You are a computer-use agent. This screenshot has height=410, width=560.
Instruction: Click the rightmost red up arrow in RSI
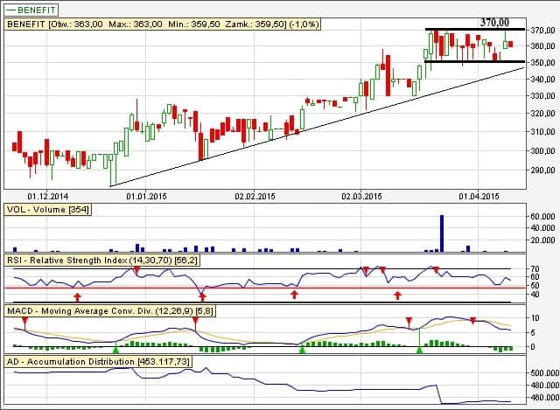click(398, 296)
